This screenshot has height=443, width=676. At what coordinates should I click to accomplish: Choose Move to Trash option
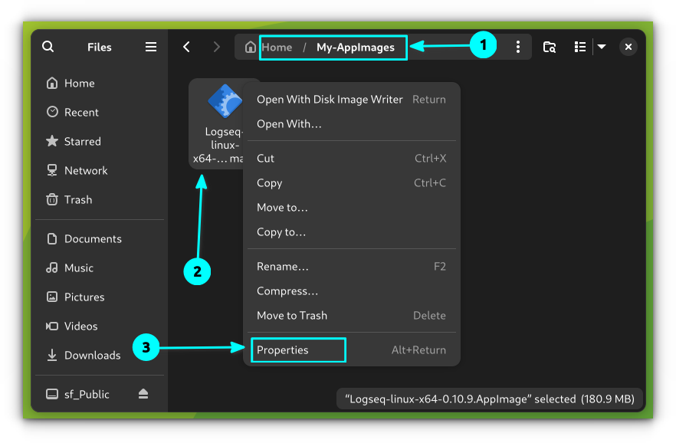point(292,316)
